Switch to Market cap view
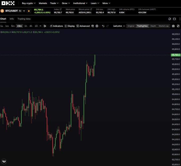 164,26
